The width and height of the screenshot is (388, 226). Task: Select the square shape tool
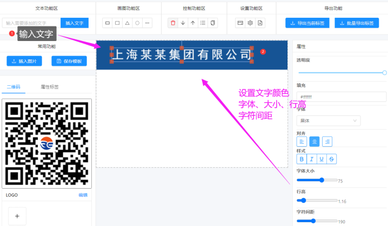[117, 23]
